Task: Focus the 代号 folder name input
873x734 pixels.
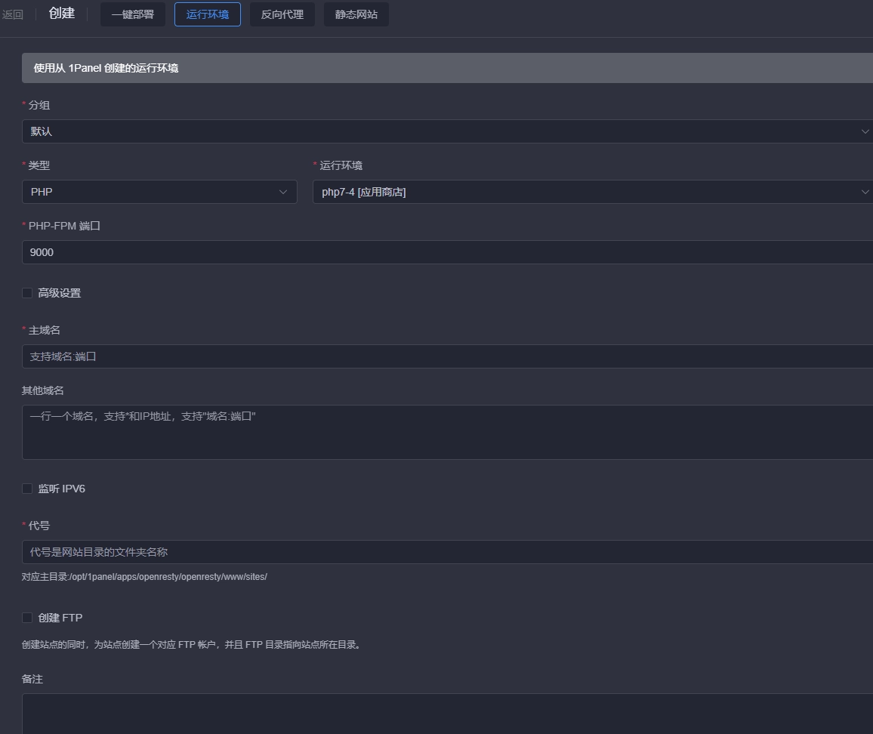Action: [446, 552]
